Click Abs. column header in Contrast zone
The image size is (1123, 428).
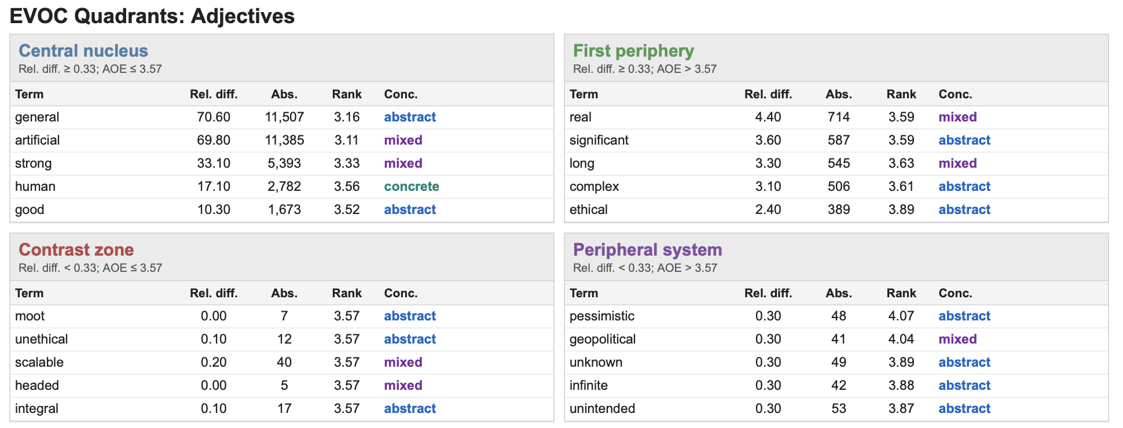tap(284, 293)
